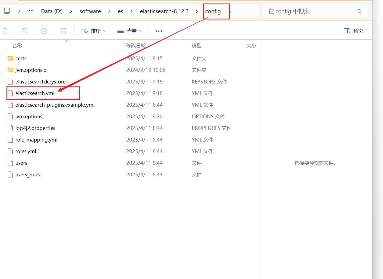383x279 pixels.
Task: Click the OPTIONS 文件 type cell
Action: [x=208, y=116]
